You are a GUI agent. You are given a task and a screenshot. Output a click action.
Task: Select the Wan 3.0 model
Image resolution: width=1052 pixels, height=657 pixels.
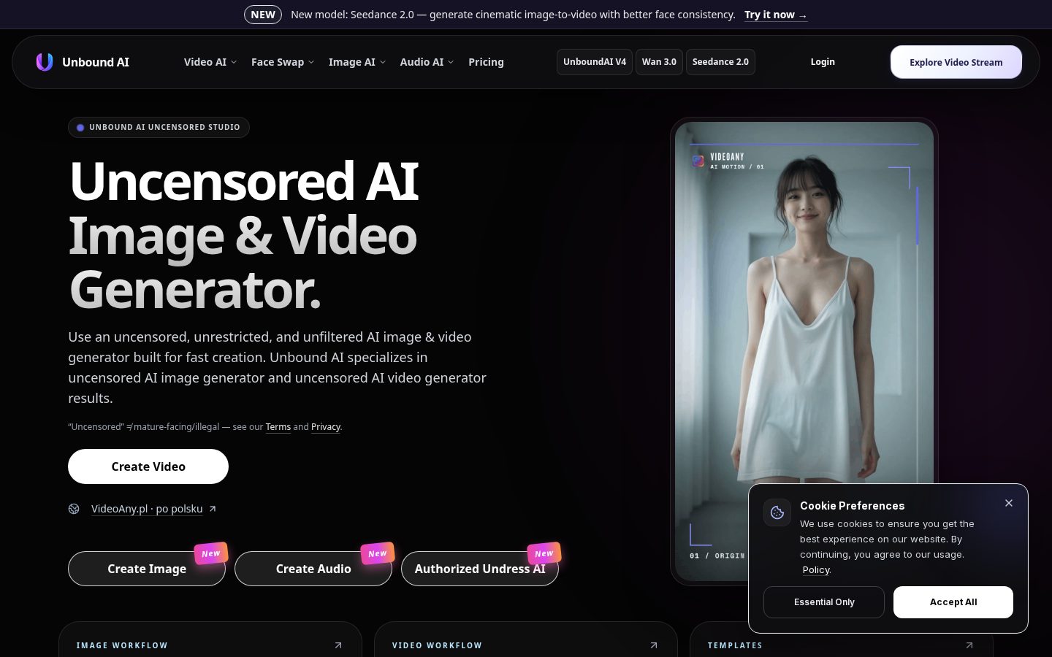659,62
